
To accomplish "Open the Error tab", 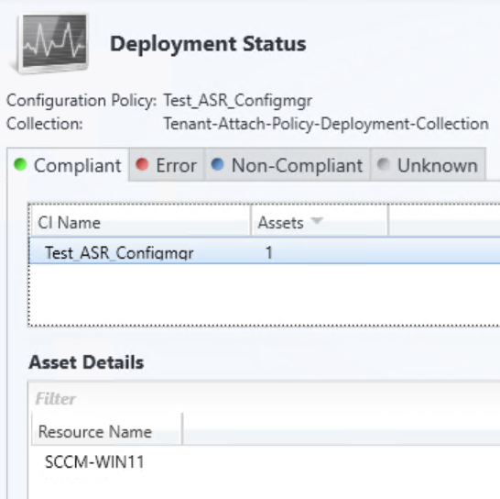I will tap(167, 165).
